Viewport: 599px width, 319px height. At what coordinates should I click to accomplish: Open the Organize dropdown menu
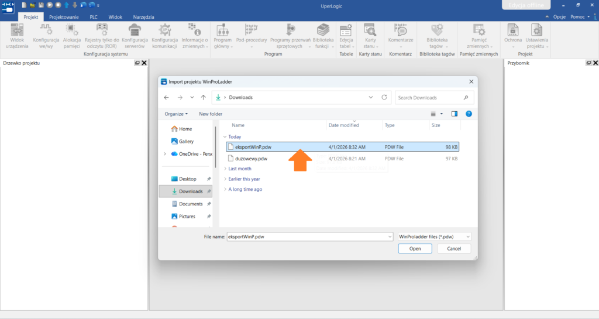[x=176, y=114]
